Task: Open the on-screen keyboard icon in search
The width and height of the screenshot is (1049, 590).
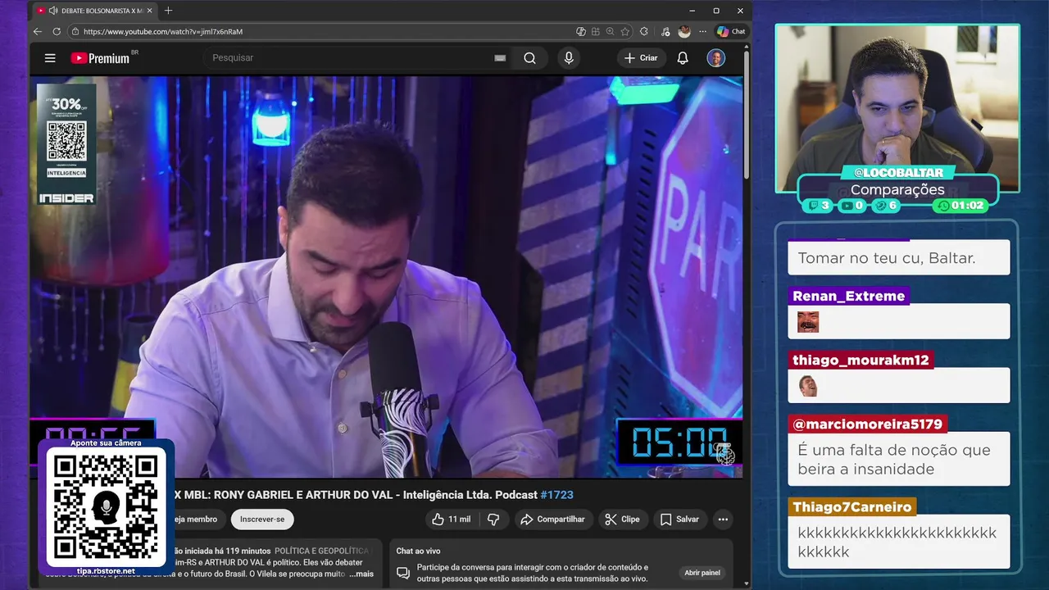Action: [500, 58]
